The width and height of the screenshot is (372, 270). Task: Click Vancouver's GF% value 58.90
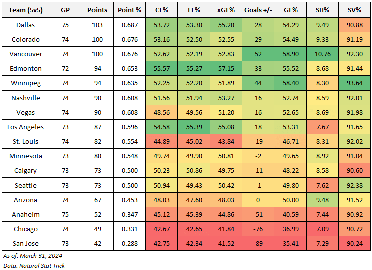[x=290, y=54]
